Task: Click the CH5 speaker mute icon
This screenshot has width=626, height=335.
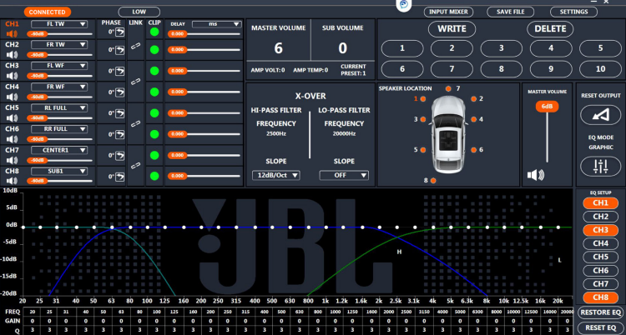Action: click(12, 117)
